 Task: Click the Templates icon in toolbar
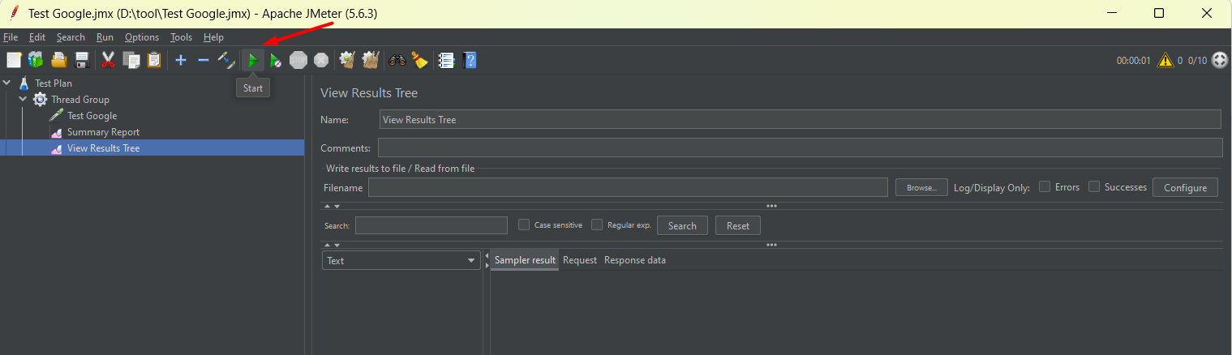[36, 60]
